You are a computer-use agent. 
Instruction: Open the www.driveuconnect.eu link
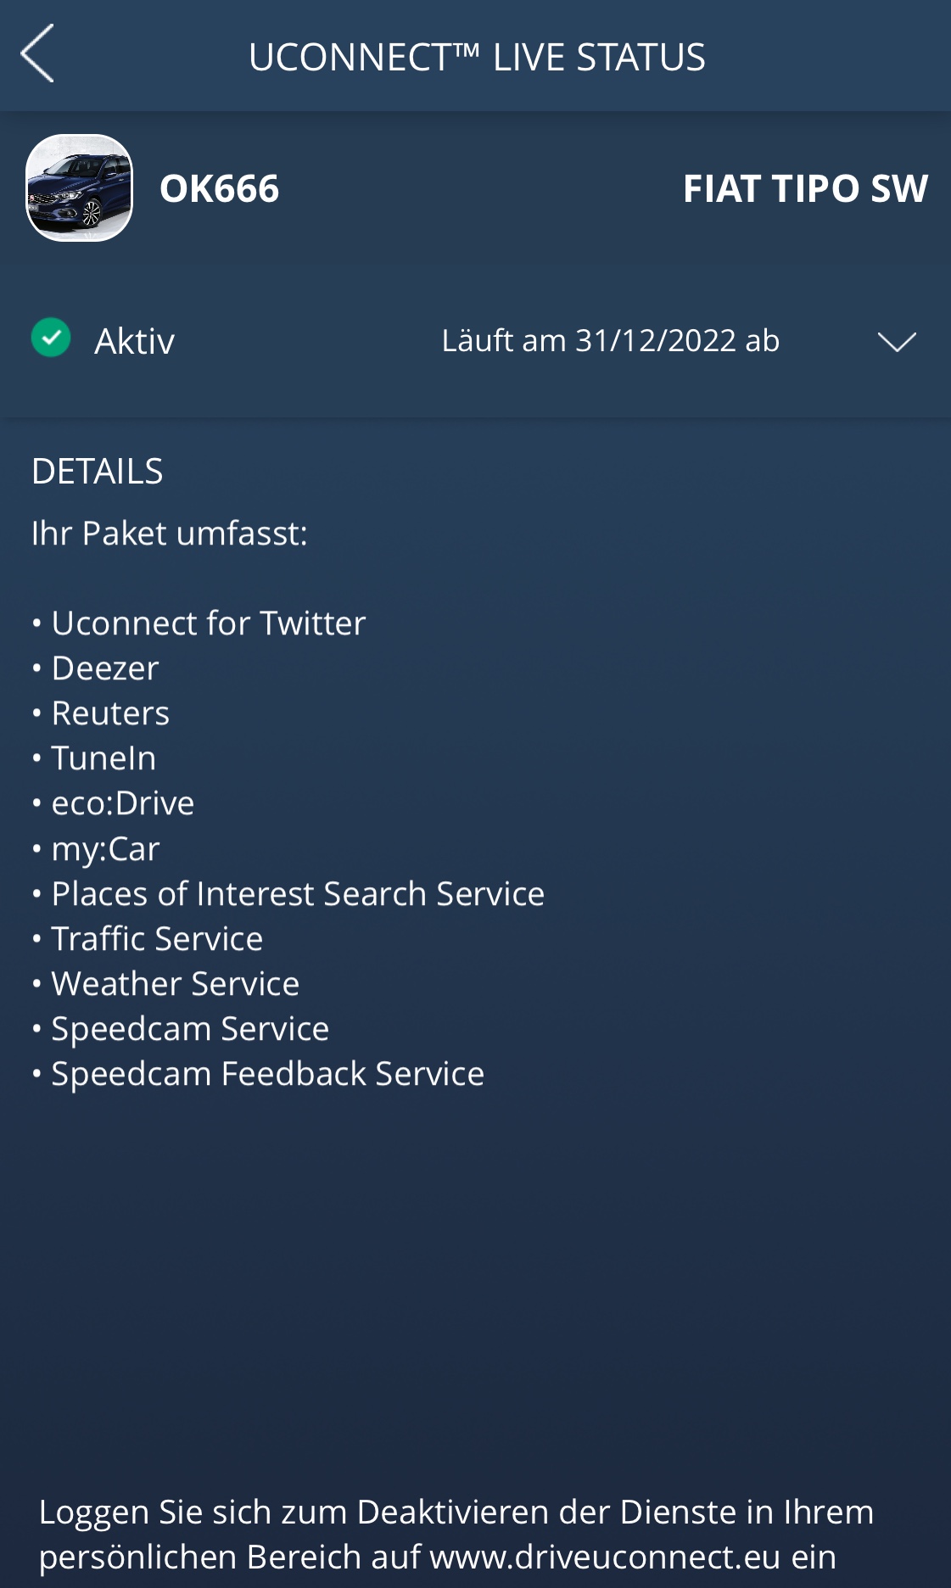(604, 1557)
